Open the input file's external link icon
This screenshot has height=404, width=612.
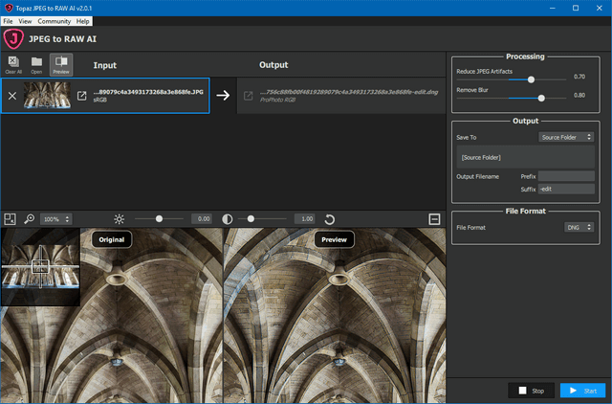pos(82,96)
